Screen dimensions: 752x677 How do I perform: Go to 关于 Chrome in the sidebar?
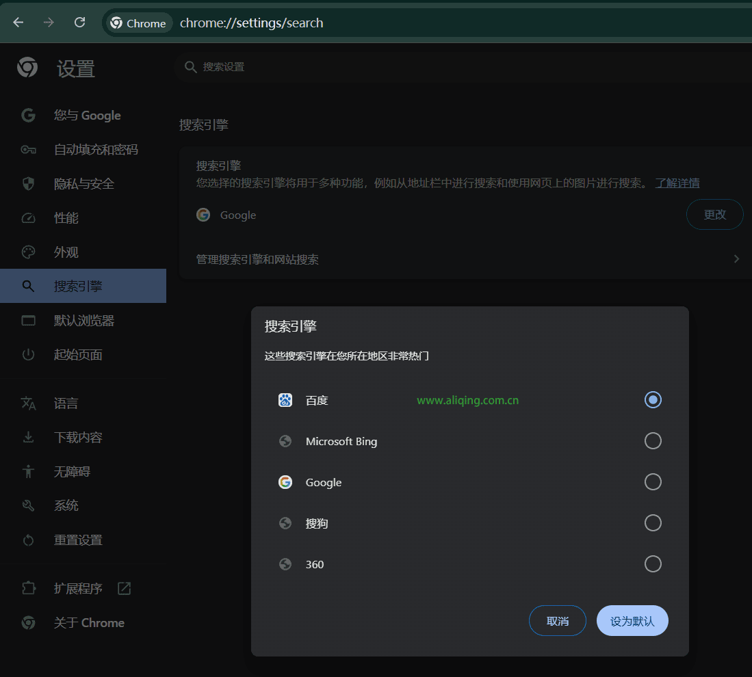[x=88, y=622]
